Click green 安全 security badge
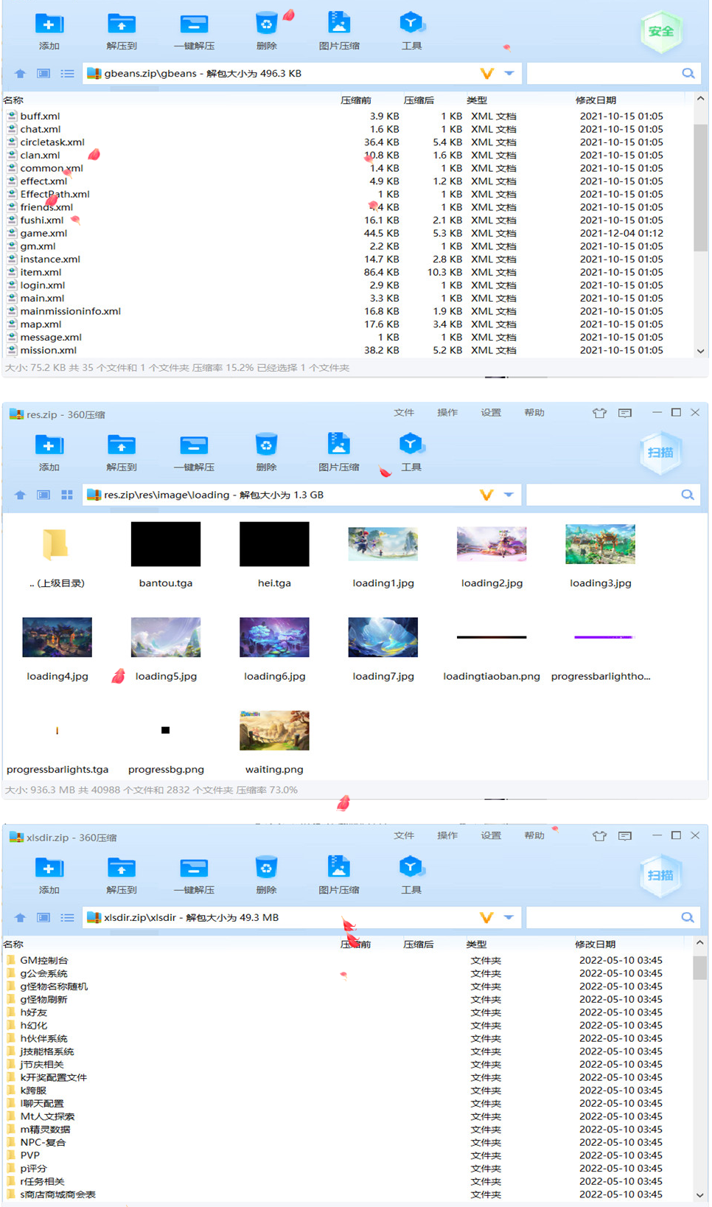Image resolution: width=712 pixels, height=1207 pixels. 660,32
